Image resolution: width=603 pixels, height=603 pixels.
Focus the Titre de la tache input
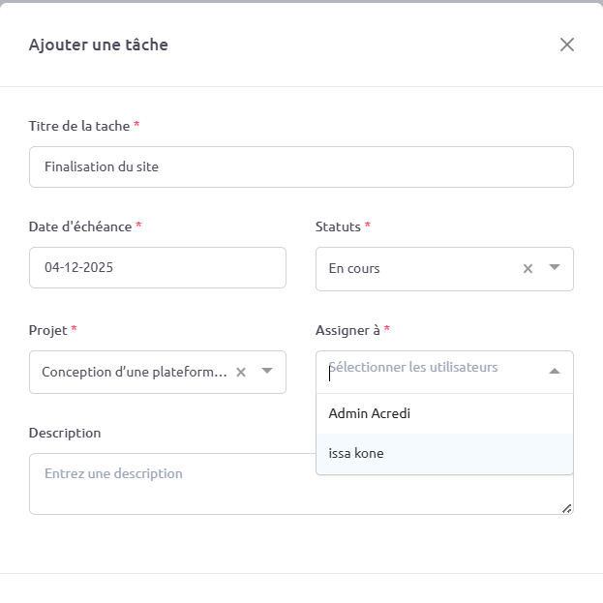[301, 166]
